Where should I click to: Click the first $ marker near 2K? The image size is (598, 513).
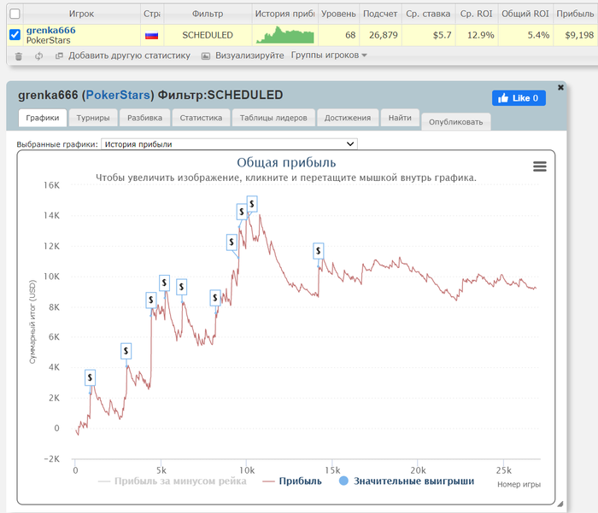click(90, 377)
